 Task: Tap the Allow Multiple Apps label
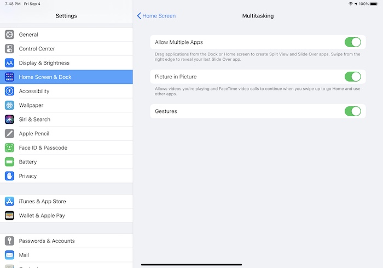coord(179,42)
